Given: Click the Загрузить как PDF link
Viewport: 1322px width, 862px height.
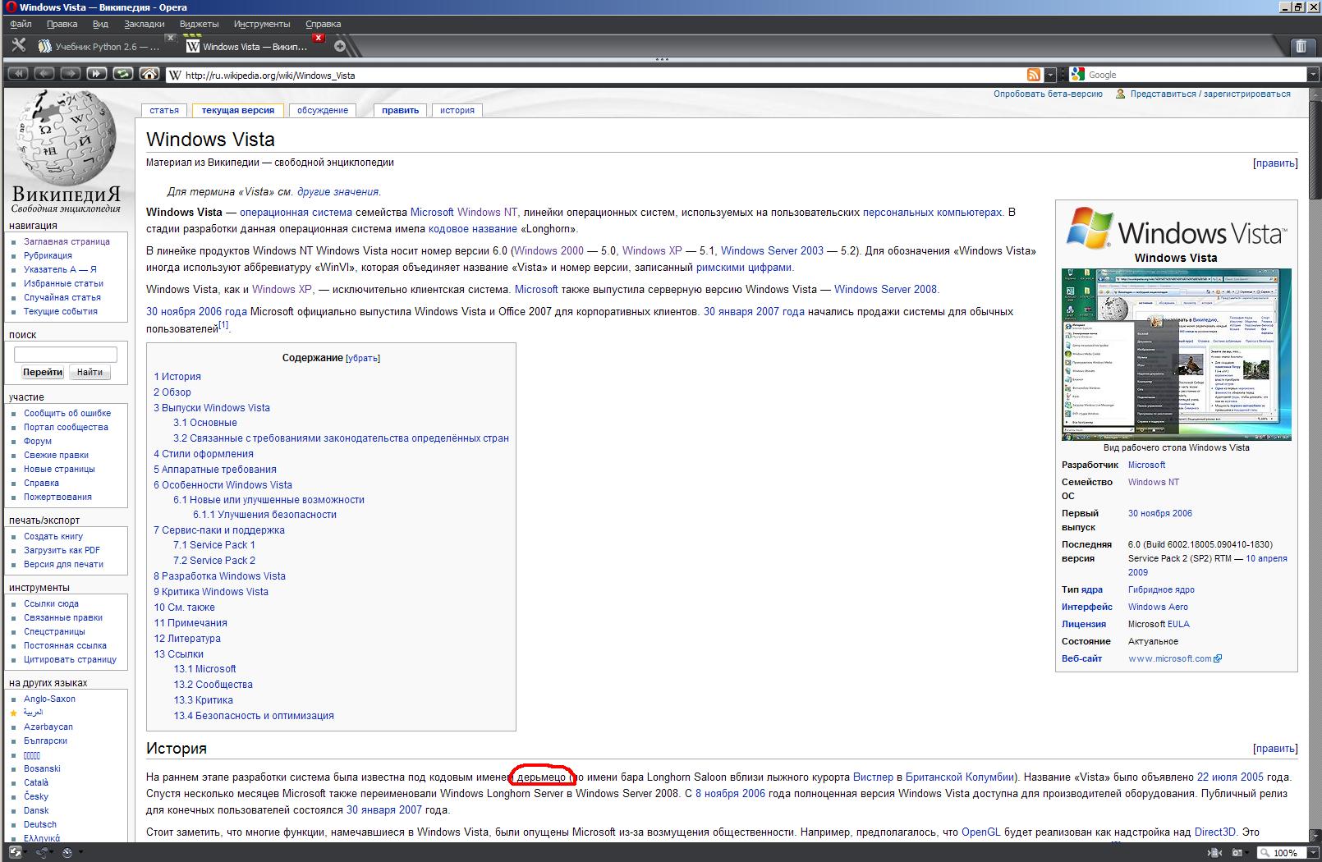Looking at the screenshot, I should click(62, 550).
